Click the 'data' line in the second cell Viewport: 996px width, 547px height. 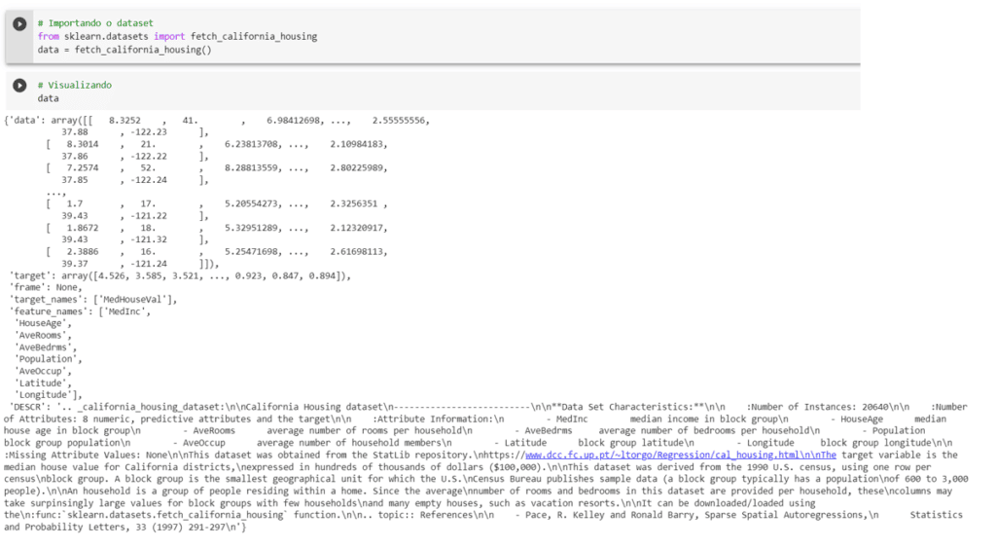(x=49, y=98)
